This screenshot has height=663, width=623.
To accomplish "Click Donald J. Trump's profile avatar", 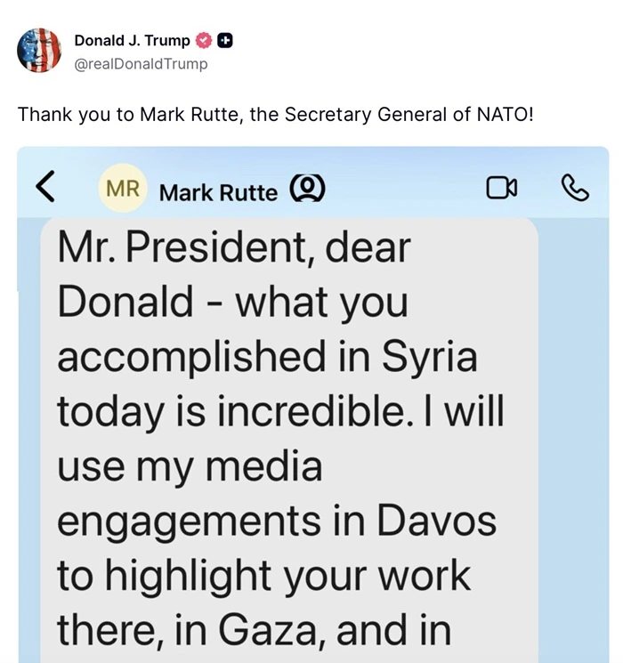I will point(39,50).
